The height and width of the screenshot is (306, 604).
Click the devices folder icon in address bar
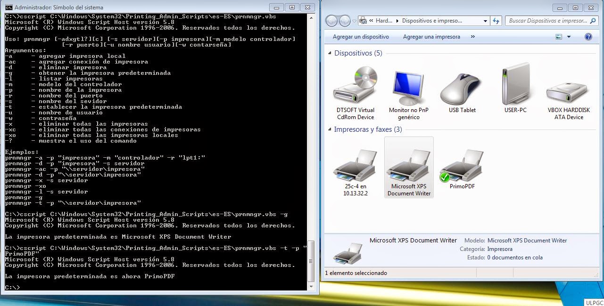(363, 21)
